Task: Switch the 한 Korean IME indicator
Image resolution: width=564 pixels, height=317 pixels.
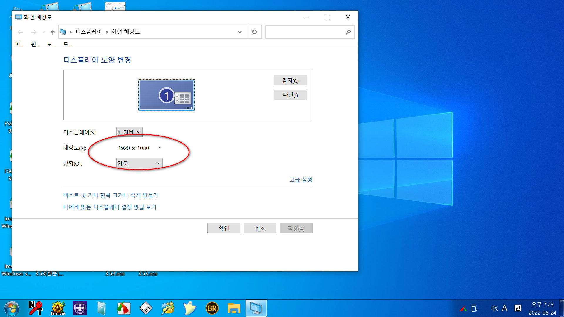Action: pos(518,308)
